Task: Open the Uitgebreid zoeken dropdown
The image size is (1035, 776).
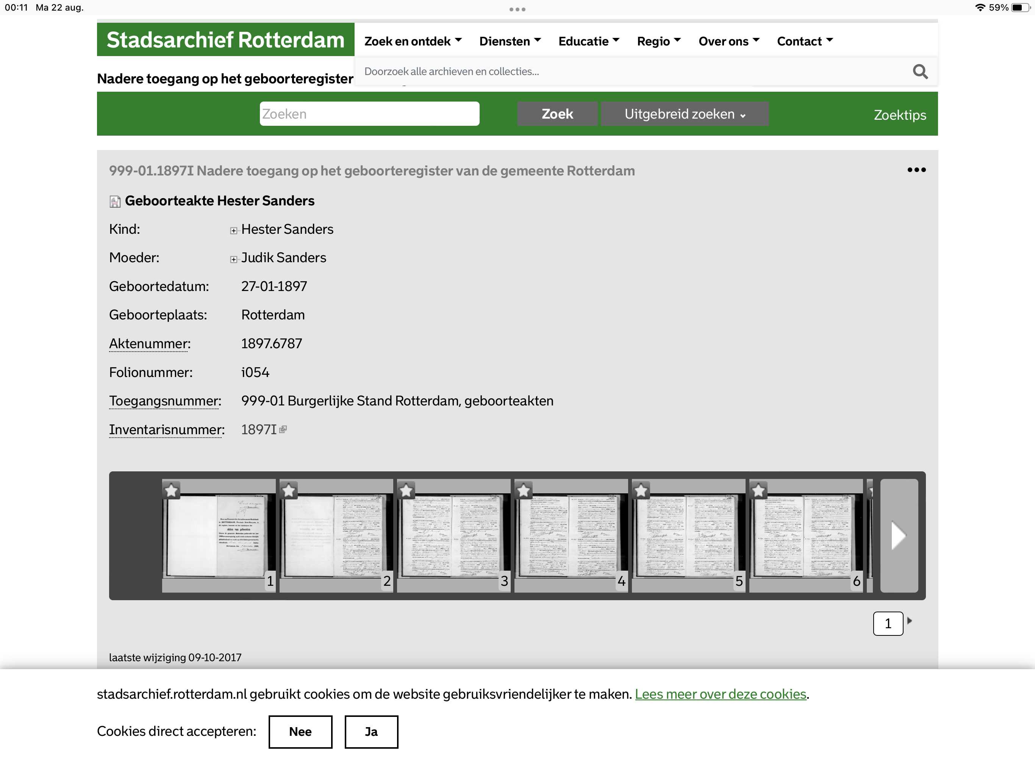Action: click(684, 114)
